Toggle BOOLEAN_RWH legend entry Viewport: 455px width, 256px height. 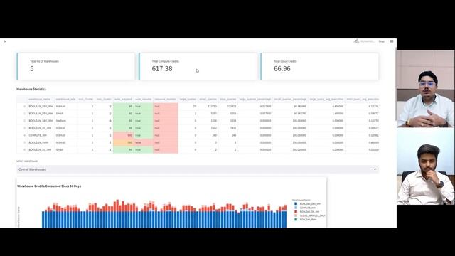(305, 220)
